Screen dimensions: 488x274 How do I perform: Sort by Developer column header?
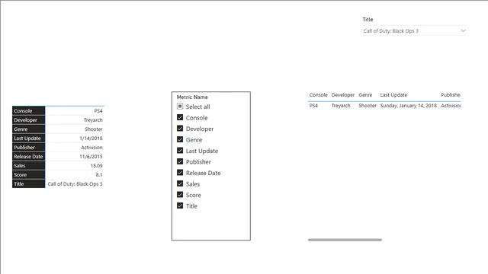pos(342,95)
